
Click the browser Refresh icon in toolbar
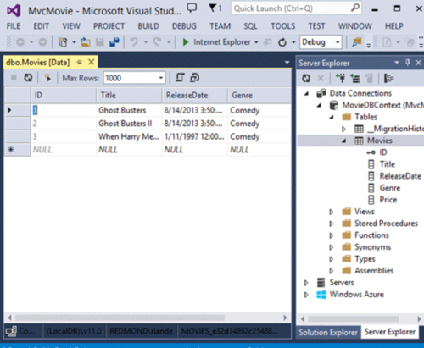[282, 42]
